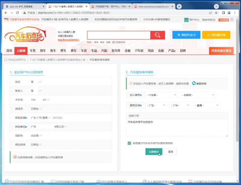The height and width of the screenshot is (185, 241).
Task: Open the browser side panel icon
Action: 223,13
